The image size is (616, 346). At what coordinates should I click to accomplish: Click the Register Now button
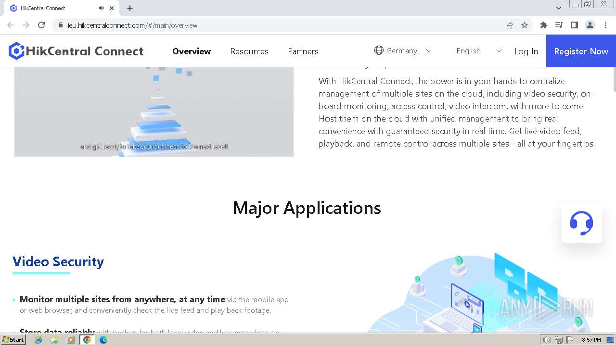click(x=581, y=51)
